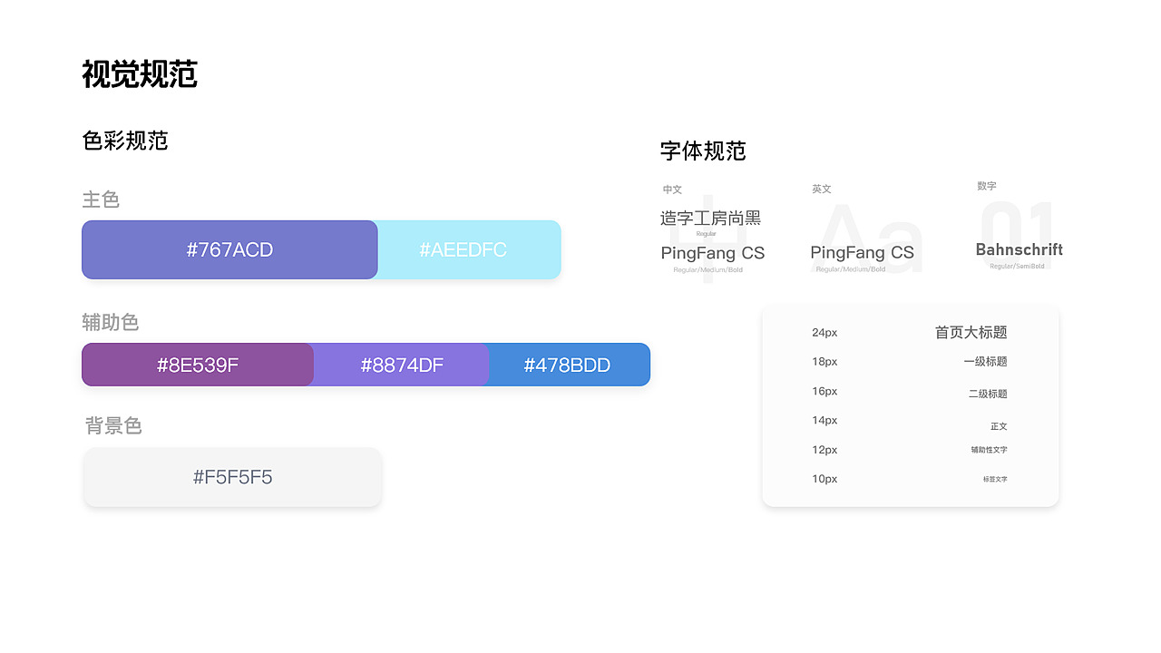This screenshot has height=653, width=1161.
Task: Click the Bahnschrift number font name
Action: click(x=1018, y=249)
